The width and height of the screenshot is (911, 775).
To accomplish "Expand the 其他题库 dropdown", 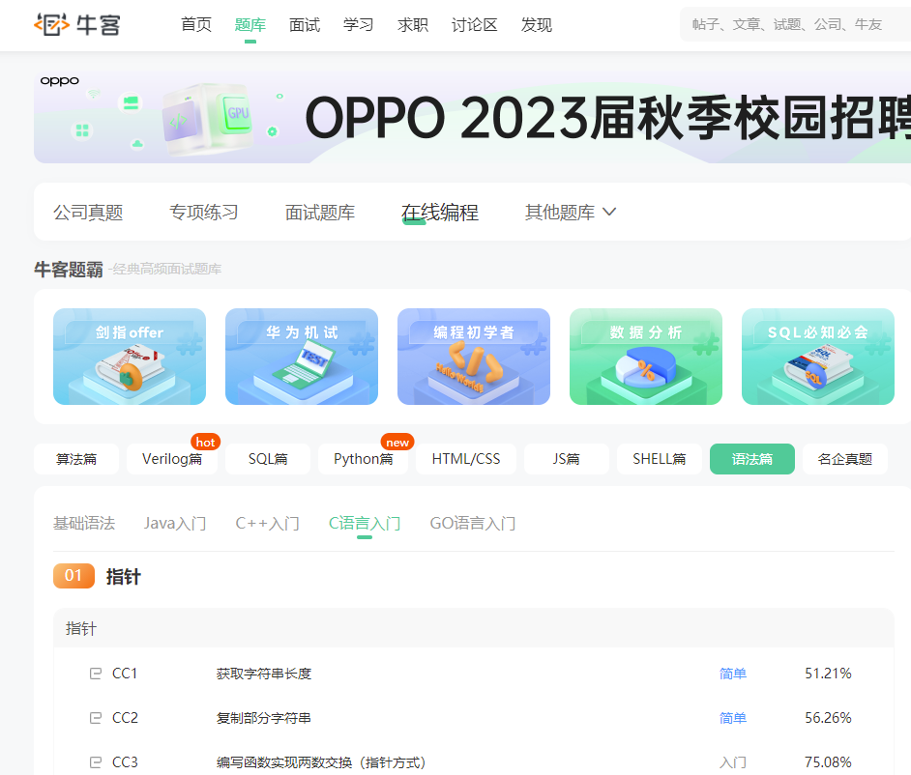I will point(570,212).
